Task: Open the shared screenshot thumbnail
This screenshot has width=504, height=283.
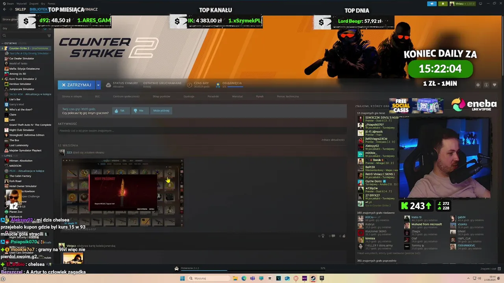Action: pyautogui.click(x=122, y=192)
